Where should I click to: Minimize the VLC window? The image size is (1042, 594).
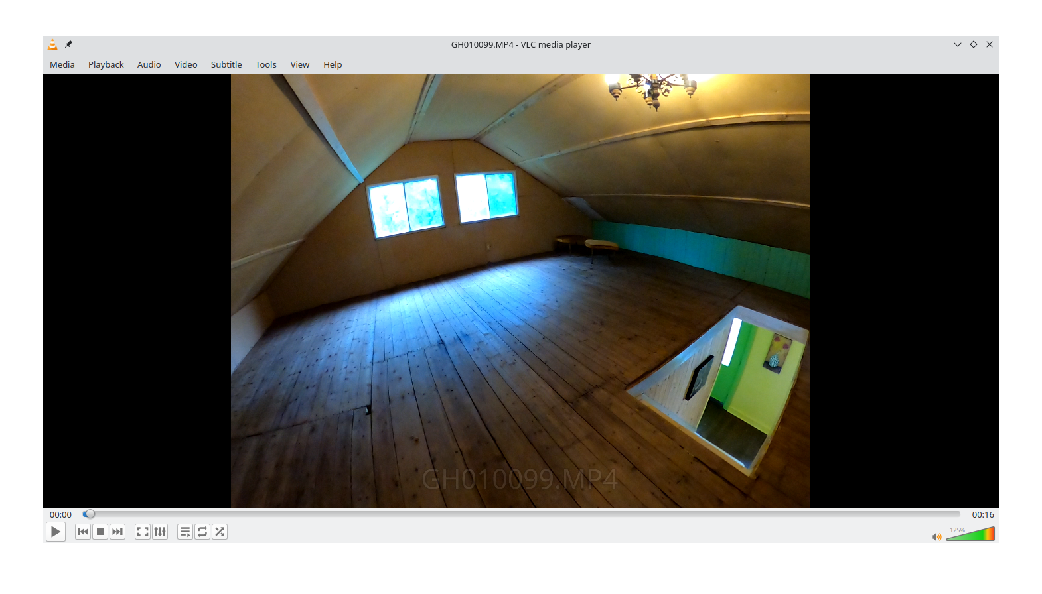point(958,44)
